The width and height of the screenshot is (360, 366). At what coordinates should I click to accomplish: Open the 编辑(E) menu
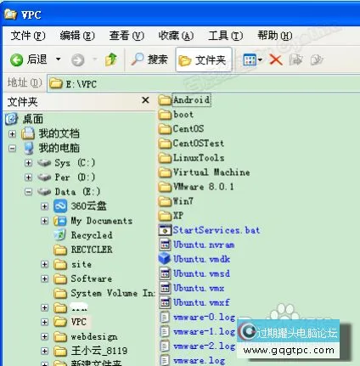point(77,36)
